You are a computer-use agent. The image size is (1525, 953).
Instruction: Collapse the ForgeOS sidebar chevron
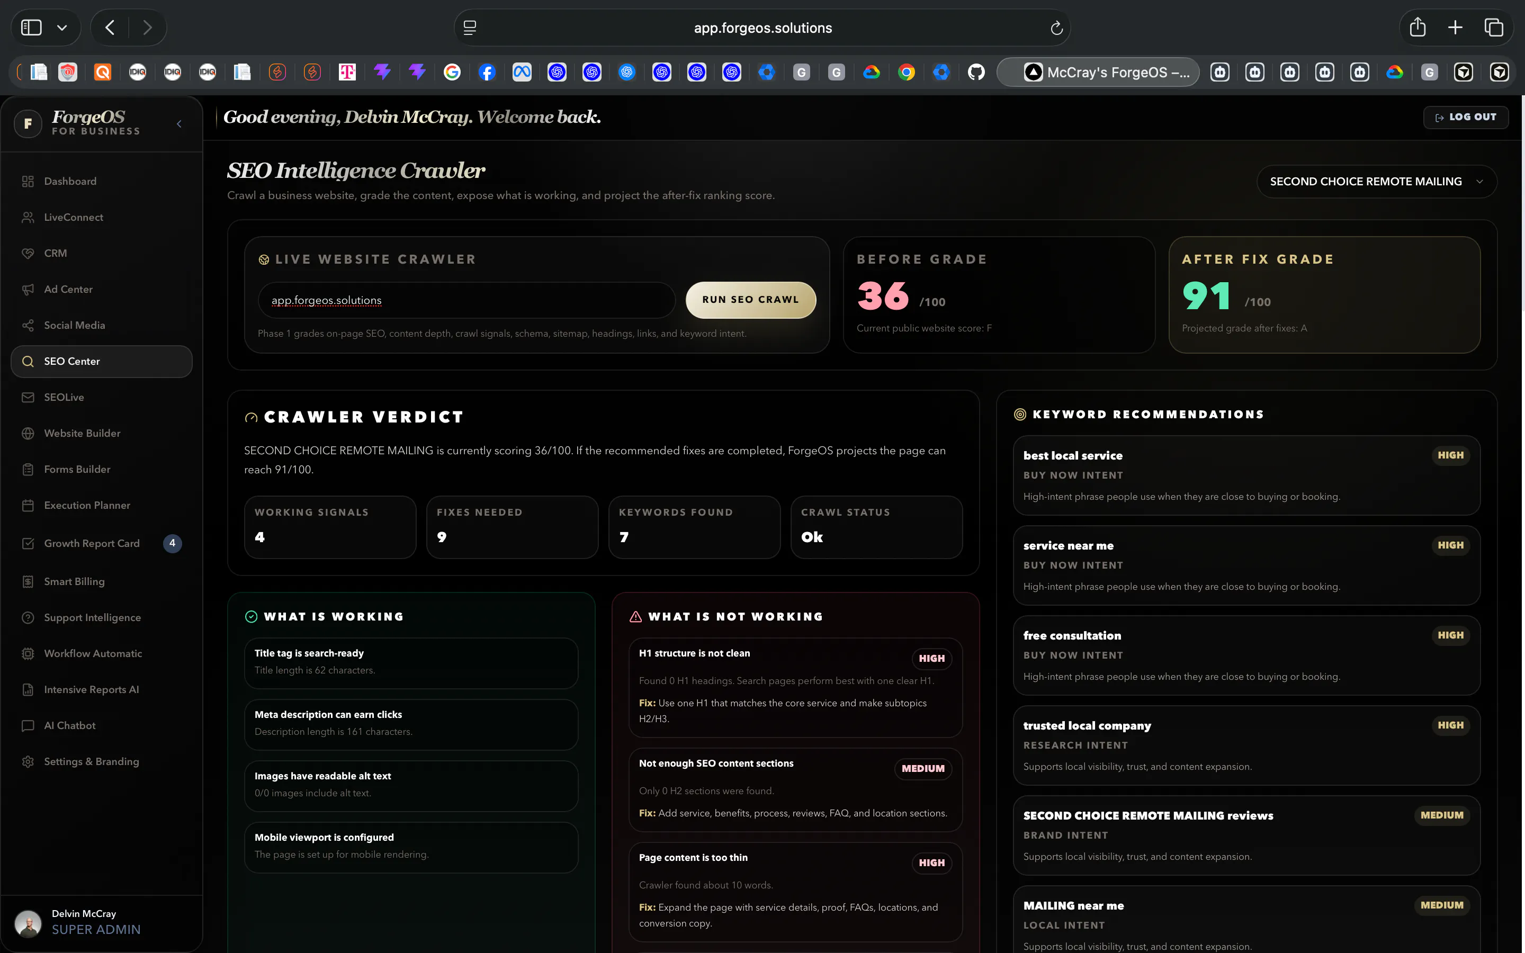179,123
